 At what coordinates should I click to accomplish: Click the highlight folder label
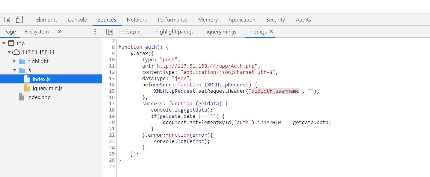38,61
